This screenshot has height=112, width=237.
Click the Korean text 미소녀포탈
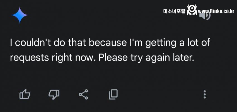pos(174,12)
